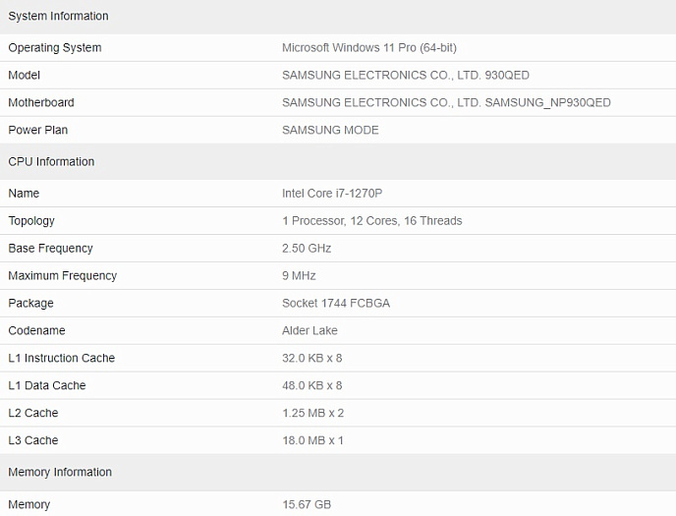676x516 pixels.
Task: Click the Memory Information section heading
Action: coord(60,472)
